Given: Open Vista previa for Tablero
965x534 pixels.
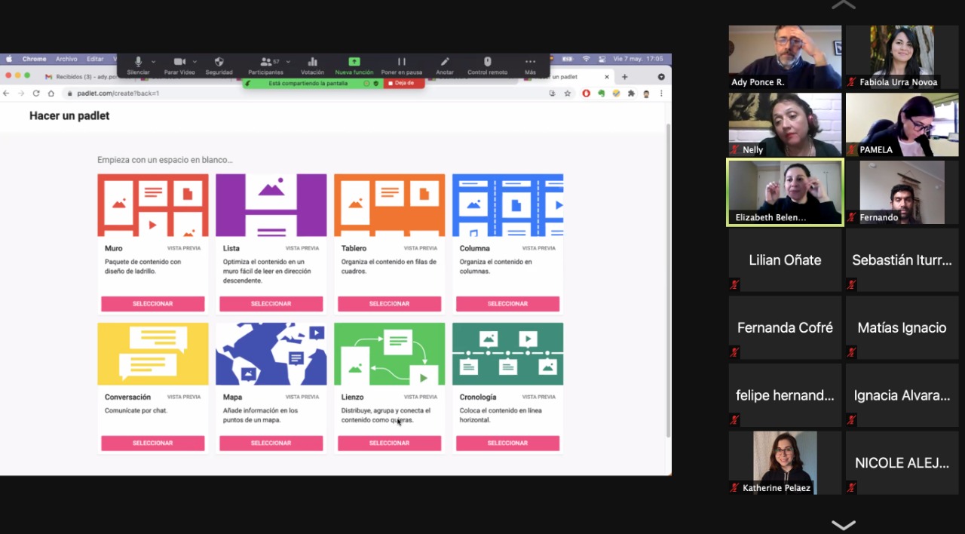Looking at the screenshot, I should tap(421, 248).
